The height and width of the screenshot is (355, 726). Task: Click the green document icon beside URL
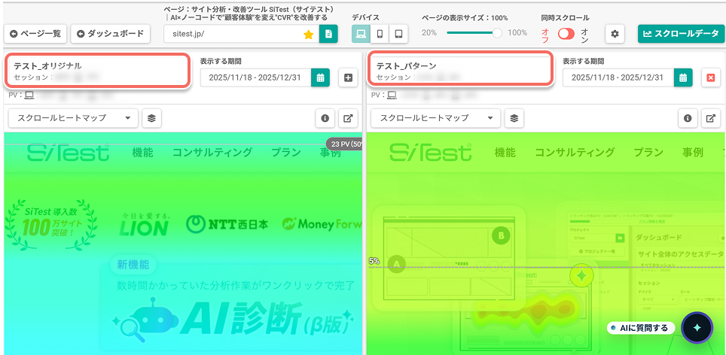tap(329, 34)
